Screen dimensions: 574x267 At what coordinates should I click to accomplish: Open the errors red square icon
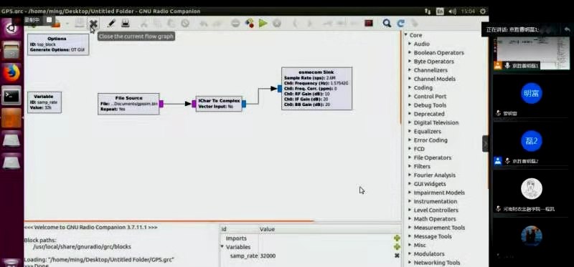pyautogui.click(x=369, y=24)
